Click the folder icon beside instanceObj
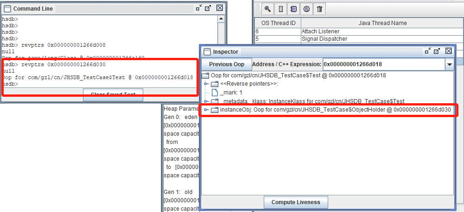Screen dimensions: 464x212 pos(214,110)
